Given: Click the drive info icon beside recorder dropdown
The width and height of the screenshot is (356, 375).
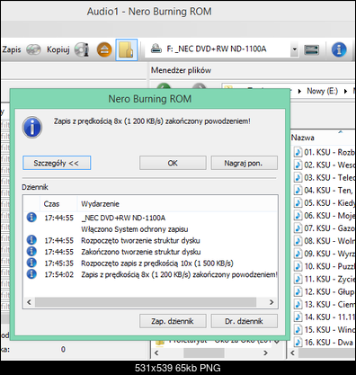Looking at the screenshot, I should click(x=311, y=49).
